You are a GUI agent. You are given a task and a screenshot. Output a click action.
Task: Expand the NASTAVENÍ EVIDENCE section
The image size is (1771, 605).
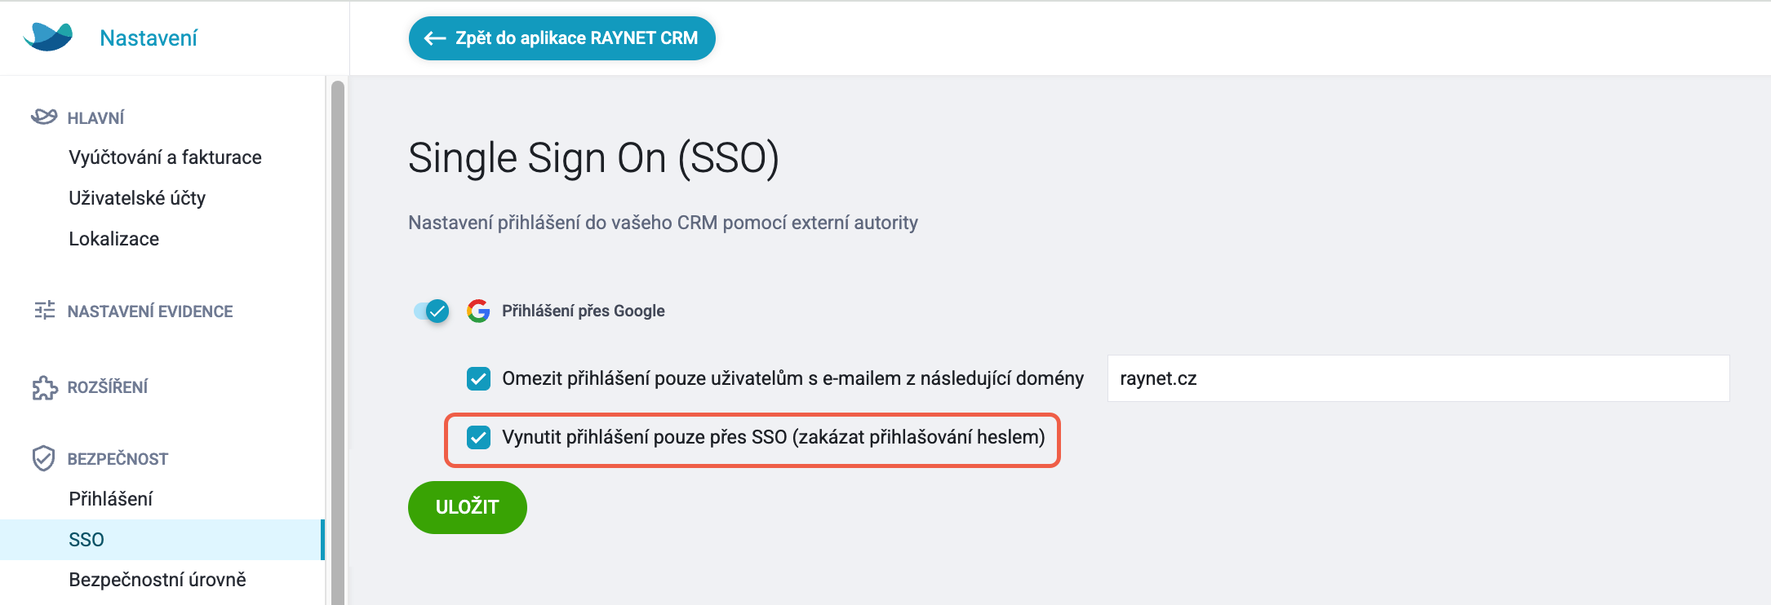[x=150, y=311]
